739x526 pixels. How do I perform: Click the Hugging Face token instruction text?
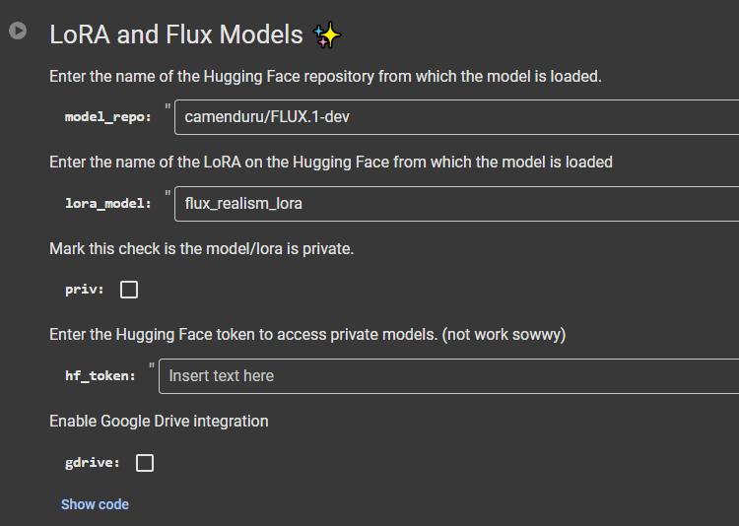307,334
